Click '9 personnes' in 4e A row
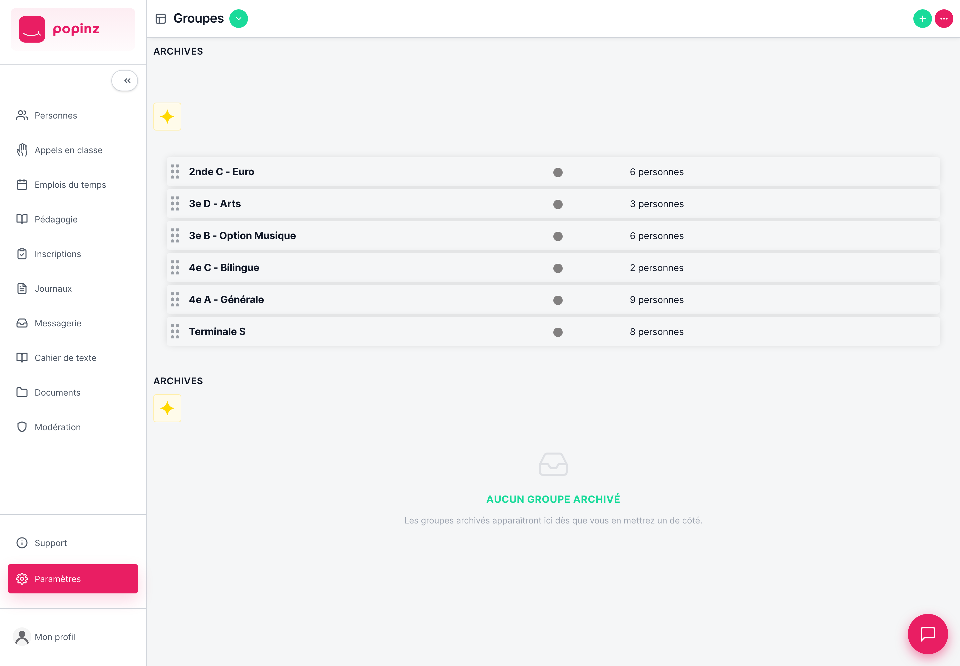Viewport: 960px width, 666px height. tap(657, 300)
